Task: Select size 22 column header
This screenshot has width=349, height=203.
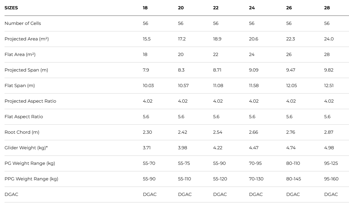Action: coord(216,8)
